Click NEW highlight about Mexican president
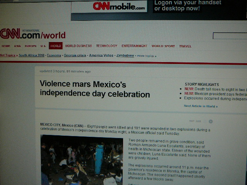This screenshot has height=185, width=247. pyautogui.click(x=215, y=94)
